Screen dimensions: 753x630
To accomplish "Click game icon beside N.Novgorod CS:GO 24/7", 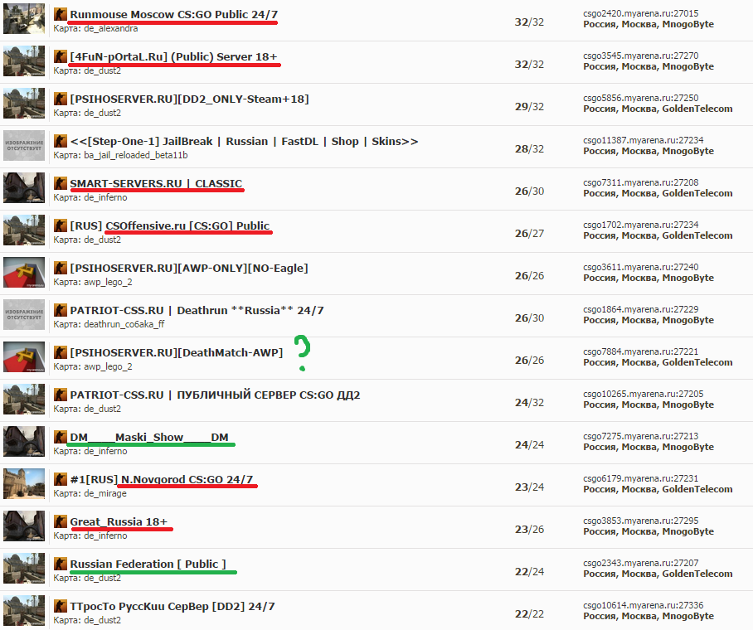I will point(61,479).
